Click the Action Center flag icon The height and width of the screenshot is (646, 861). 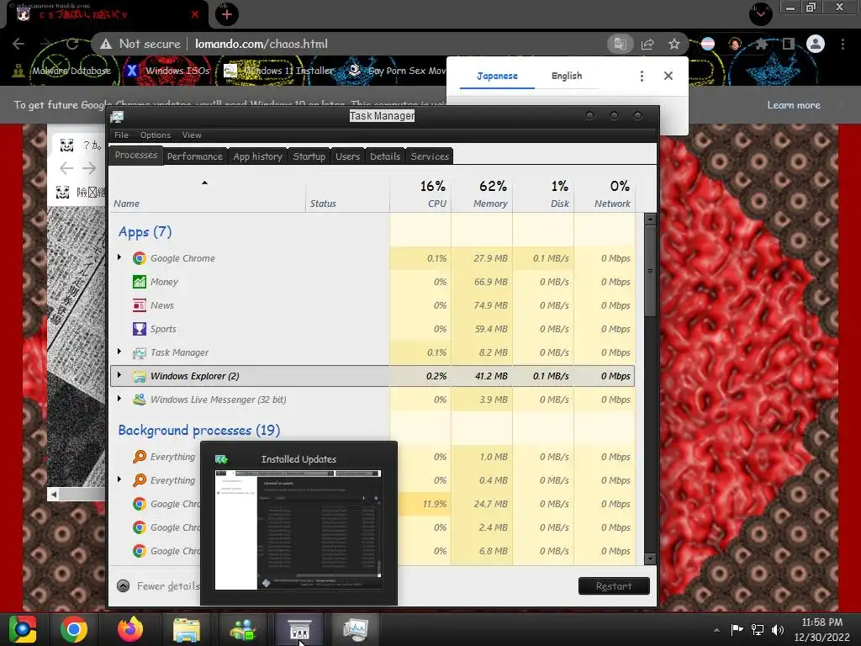[737, 629]
